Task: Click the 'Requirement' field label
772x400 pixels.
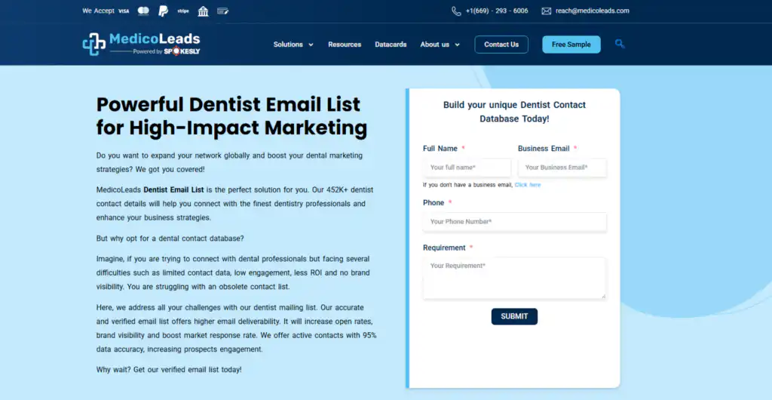Action: pyautogui.click(x=444, y=248)
